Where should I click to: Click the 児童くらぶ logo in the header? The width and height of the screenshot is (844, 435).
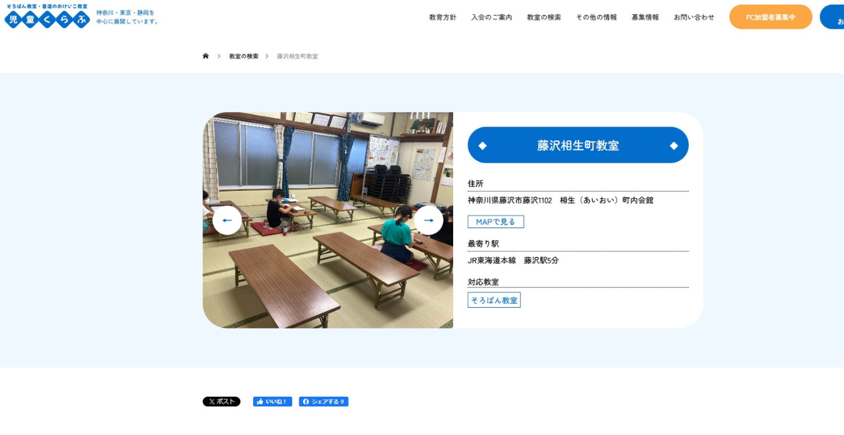(x=45, y=18)
